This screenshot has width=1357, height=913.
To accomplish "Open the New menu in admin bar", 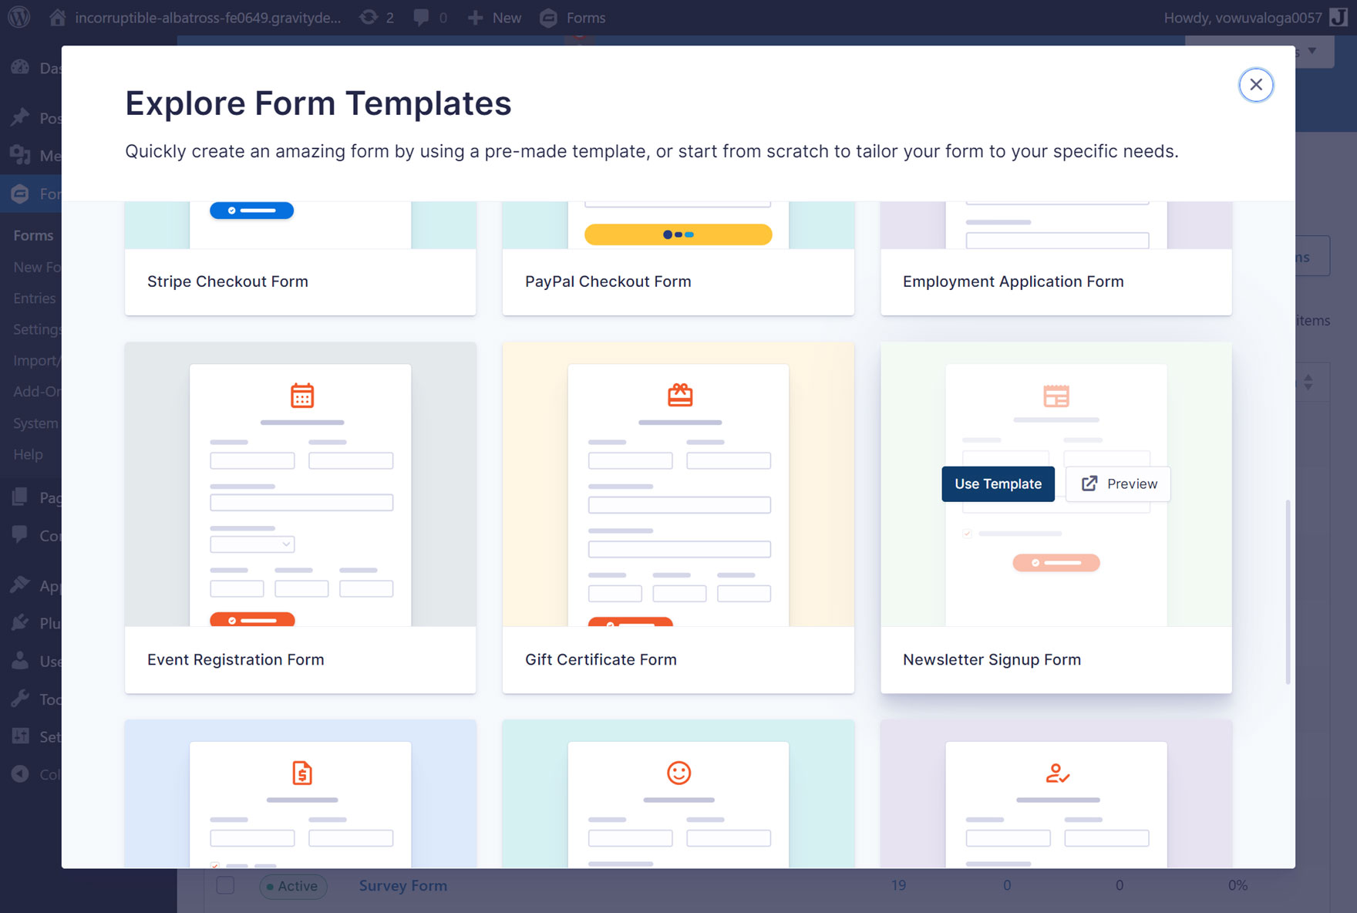I will (494, 17).
